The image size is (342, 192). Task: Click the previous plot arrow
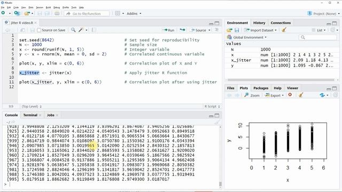tap(229, 95)
